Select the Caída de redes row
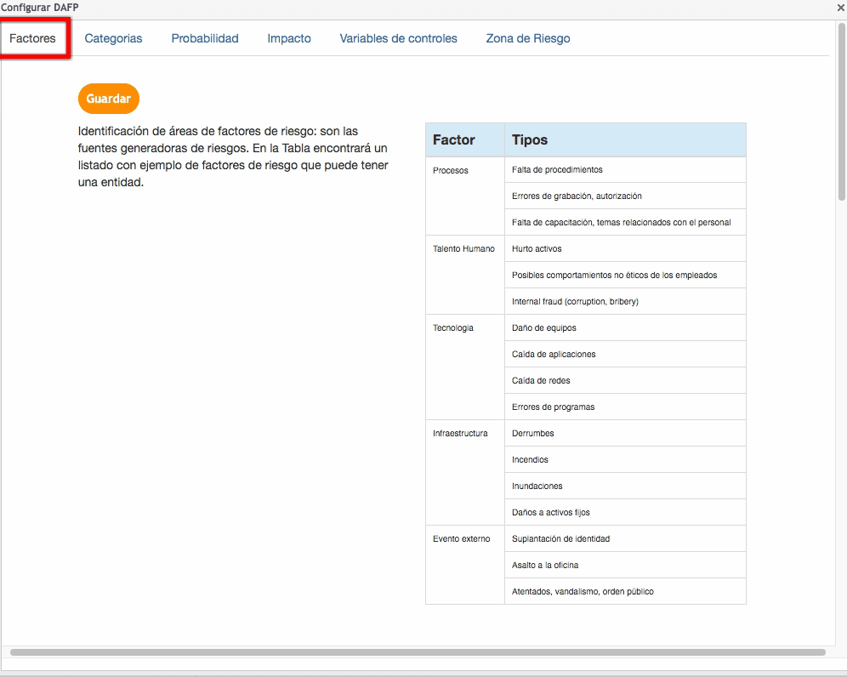 (x=541, y=381)
